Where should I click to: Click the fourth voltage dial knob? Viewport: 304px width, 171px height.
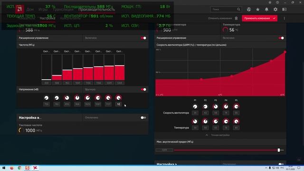tap(77, 98)
